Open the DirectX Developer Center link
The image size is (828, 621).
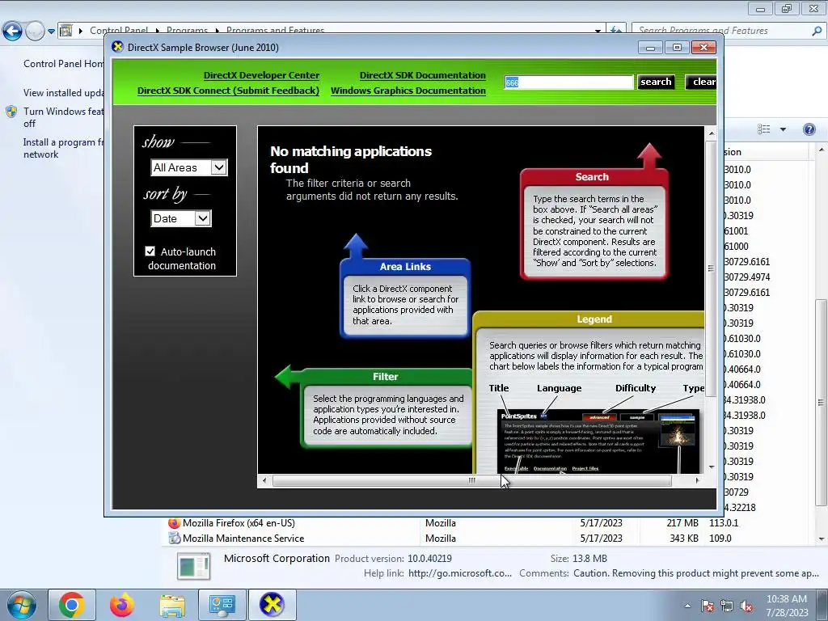coord(261,75)
